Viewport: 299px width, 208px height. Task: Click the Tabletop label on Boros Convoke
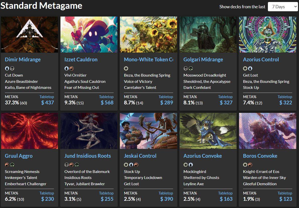285,193
